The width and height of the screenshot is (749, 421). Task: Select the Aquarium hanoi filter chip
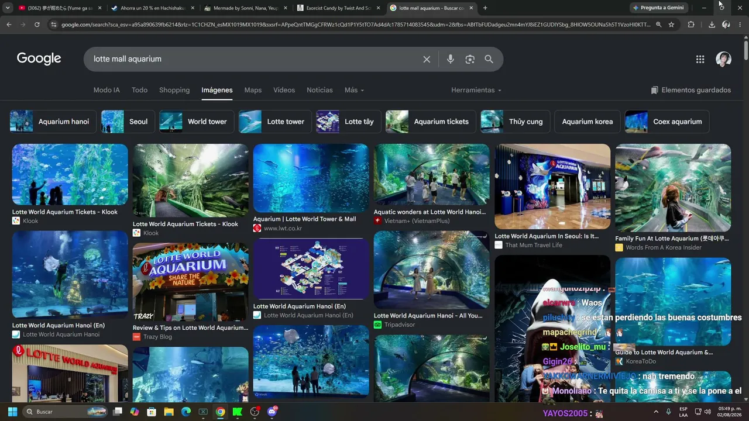(53, 122)
